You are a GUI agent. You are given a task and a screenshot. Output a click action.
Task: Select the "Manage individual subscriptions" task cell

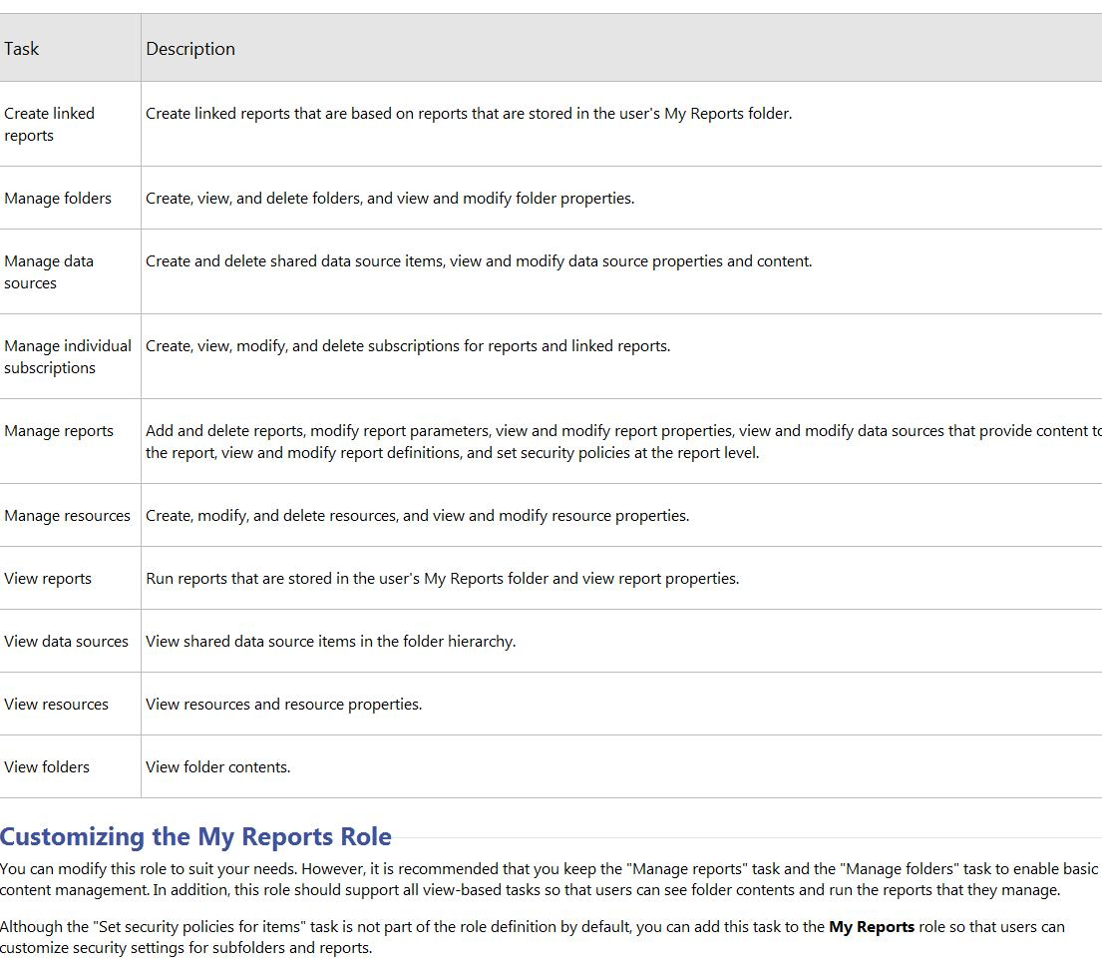[x=68, y=356]
